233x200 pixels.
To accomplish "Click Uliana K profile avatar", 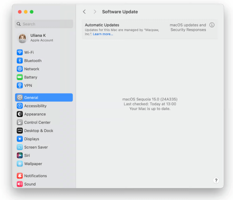I will [23, 38].
